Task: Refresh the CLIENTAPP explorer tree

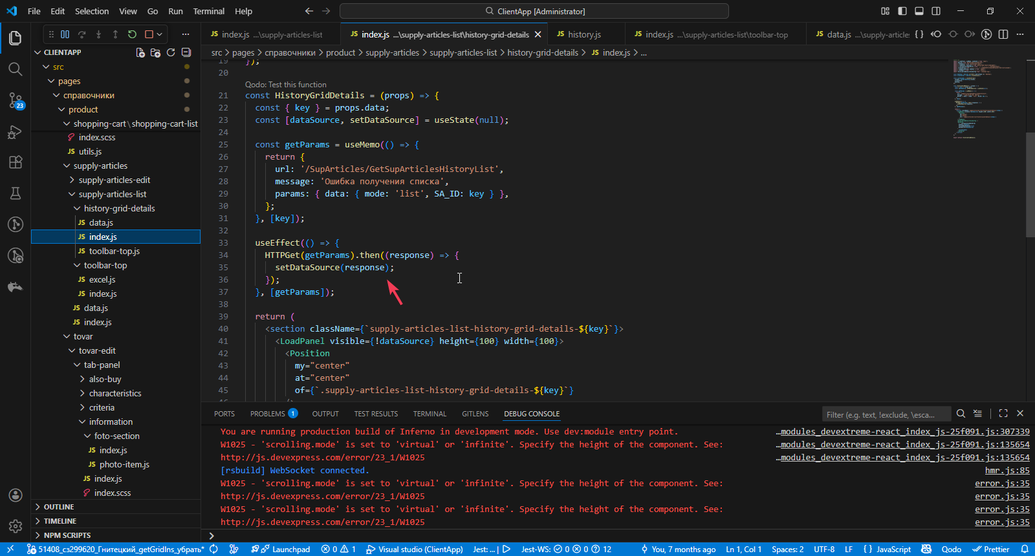Action: (x=171, y=52)
